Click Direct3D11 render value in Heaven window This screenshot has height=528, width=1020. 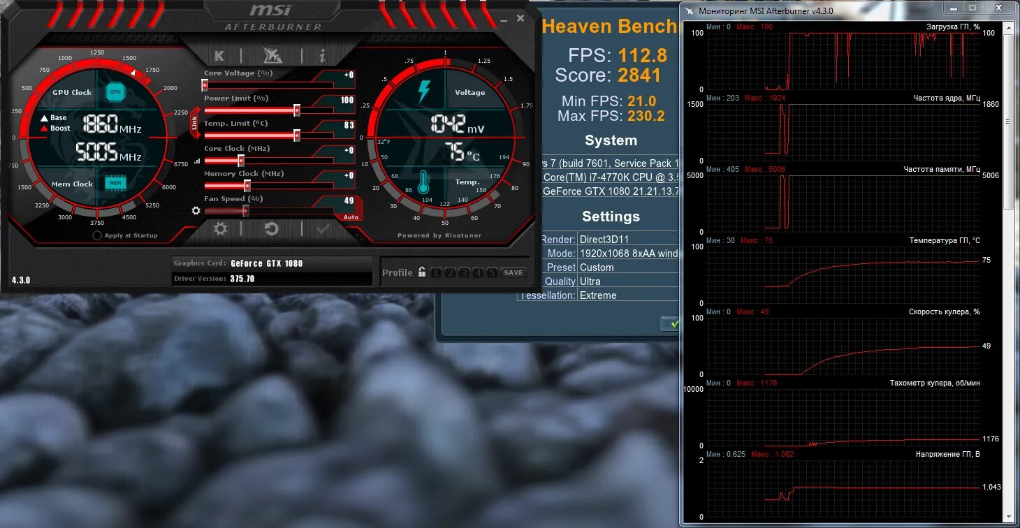[606, 240]
